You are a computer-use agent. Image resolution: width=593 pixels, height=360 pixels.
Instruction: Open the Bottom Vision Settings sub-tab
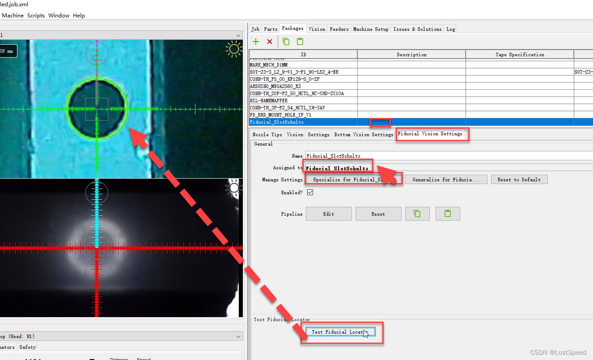pos(364,134)
